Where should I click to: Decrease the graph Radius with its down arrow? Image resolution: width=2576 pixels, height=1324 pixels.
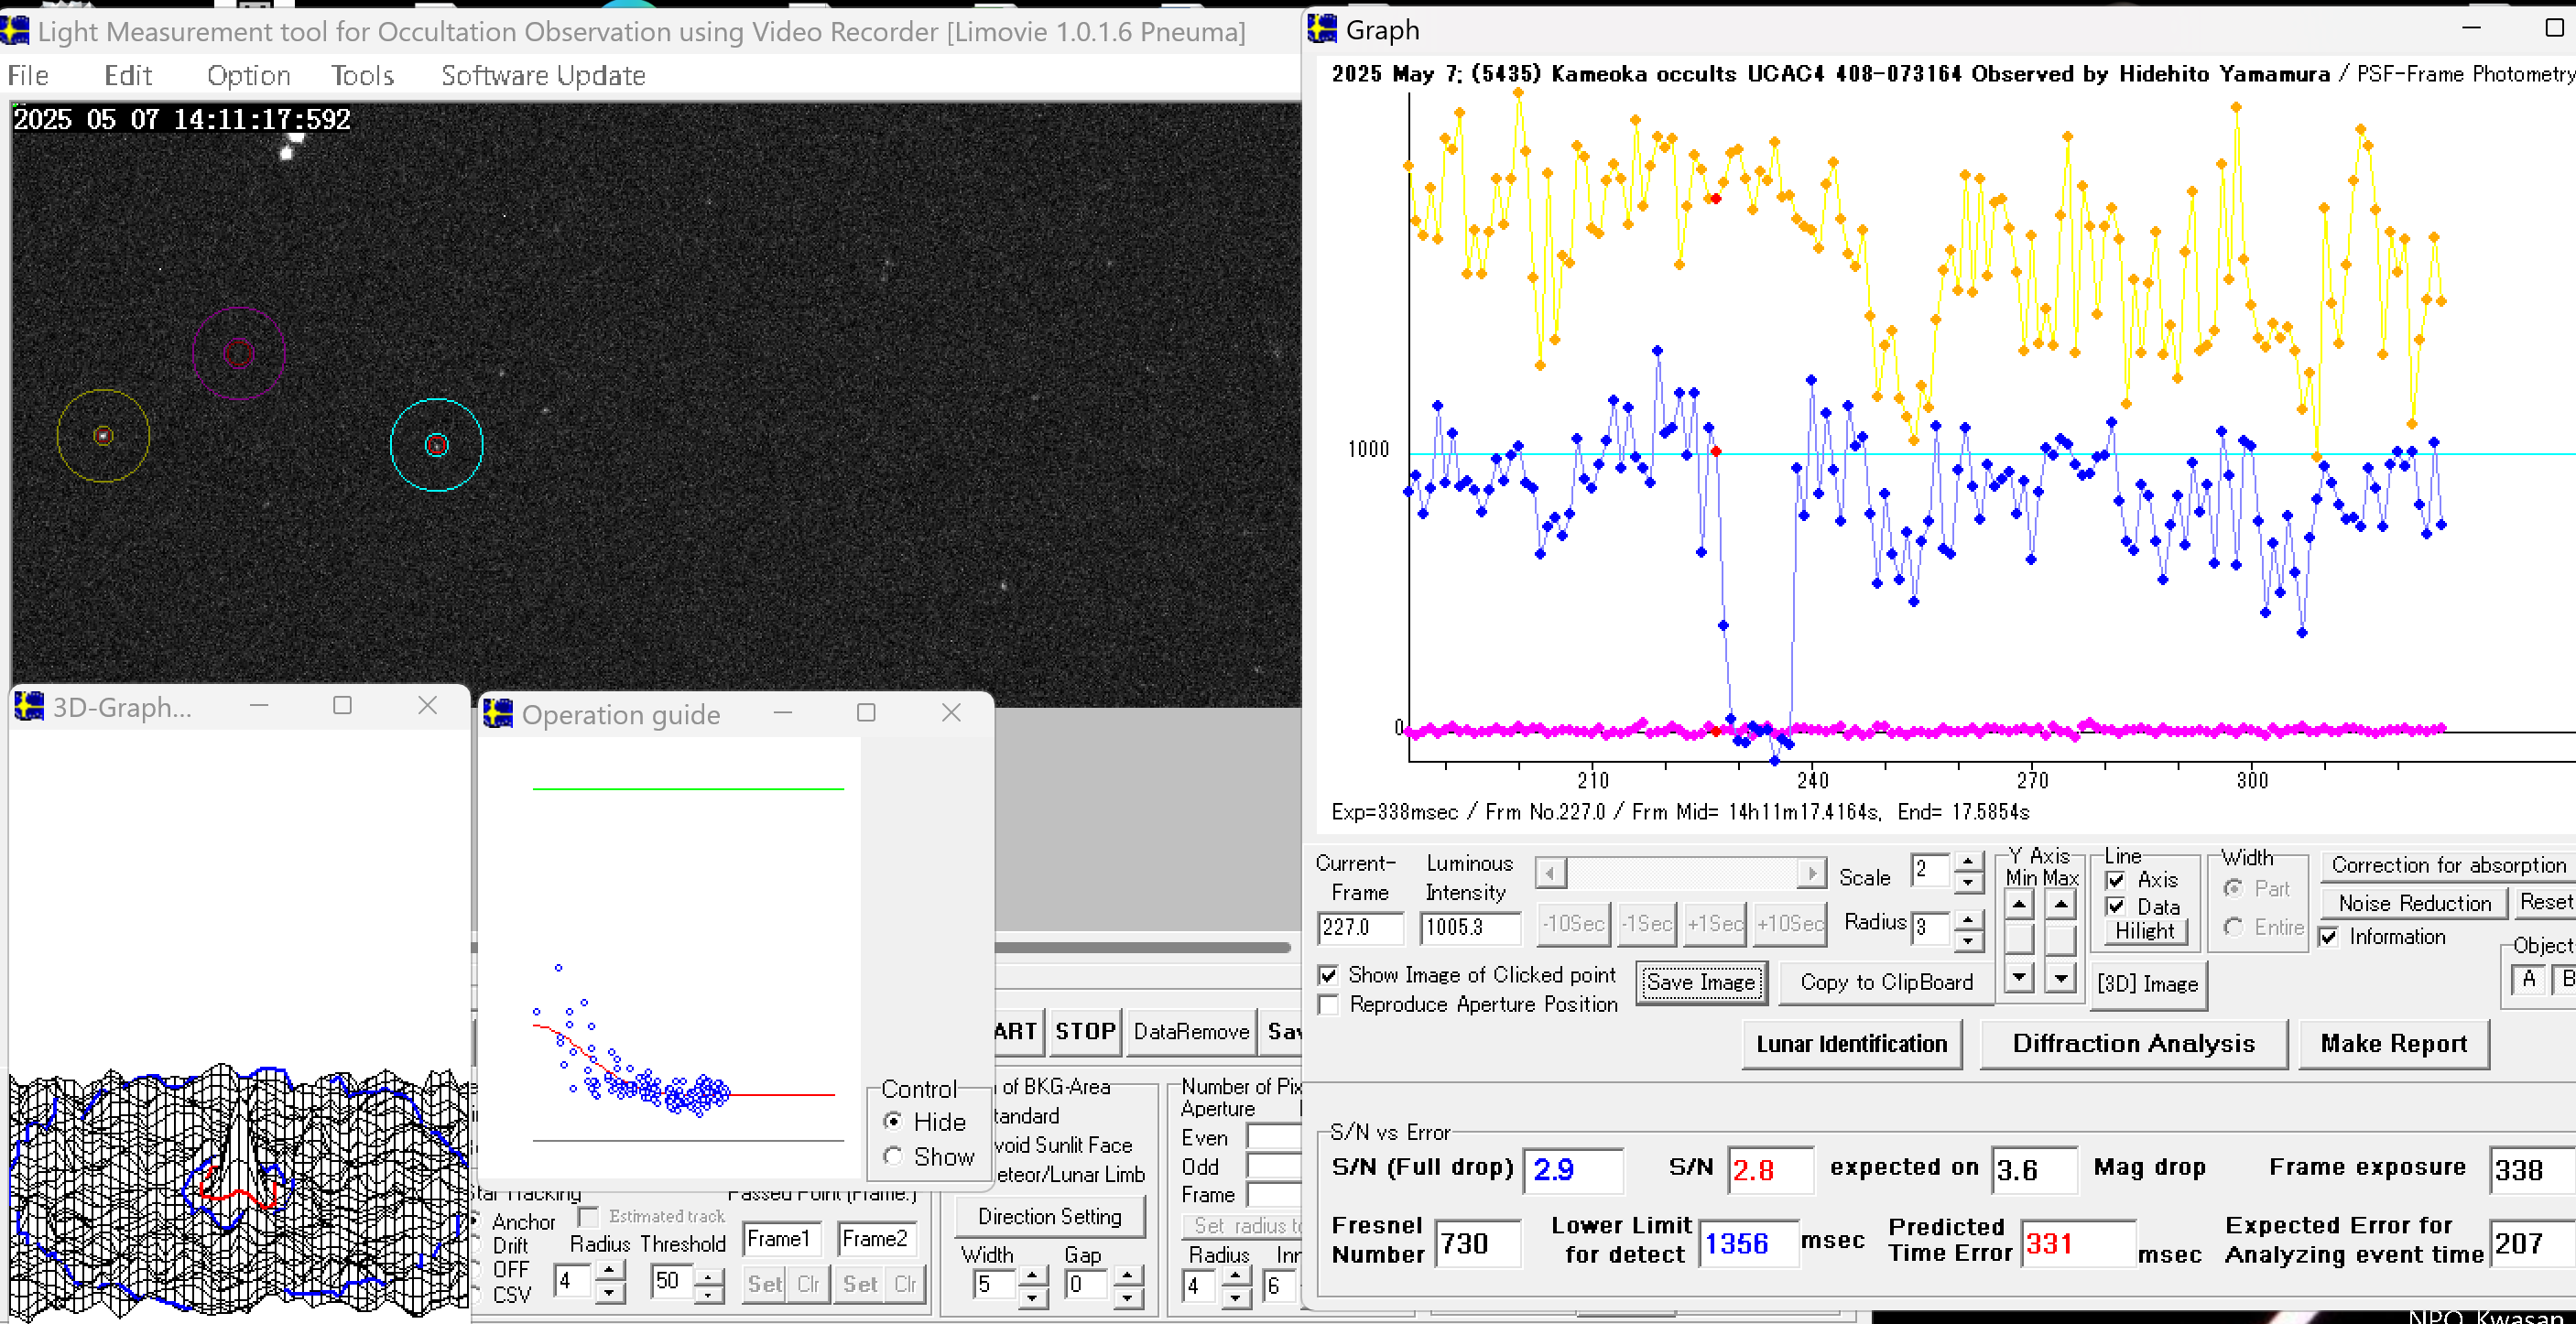click(1967, 940)
